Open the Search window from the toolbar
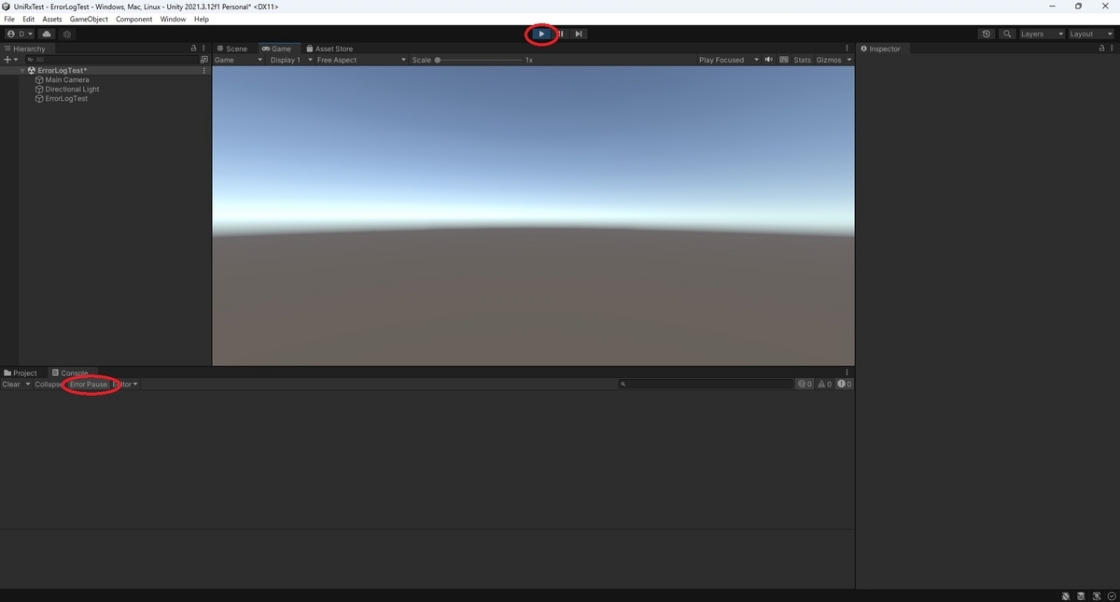Image resolution: width=1120 pixels, height=602 pixels. tap(1006, 34)
